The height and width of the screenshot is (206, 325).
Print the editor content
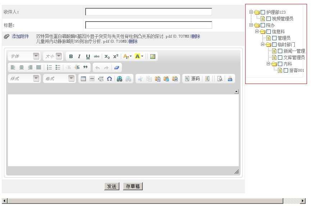coord(230,79)
